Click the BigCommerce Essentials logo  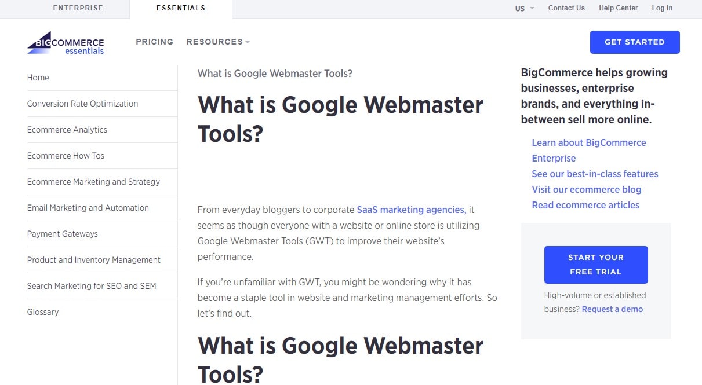66,43
